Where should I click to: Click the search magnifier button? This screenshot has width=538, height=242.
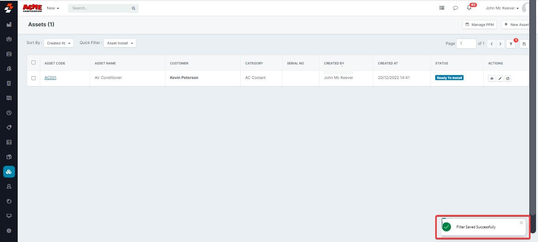coord(134,8)
